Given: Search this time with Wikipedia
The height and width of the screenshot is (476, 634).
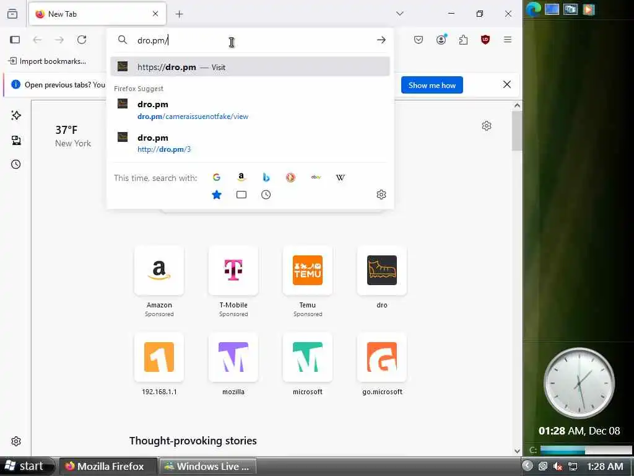Looking at the screenshot, I should pos(341,177).
